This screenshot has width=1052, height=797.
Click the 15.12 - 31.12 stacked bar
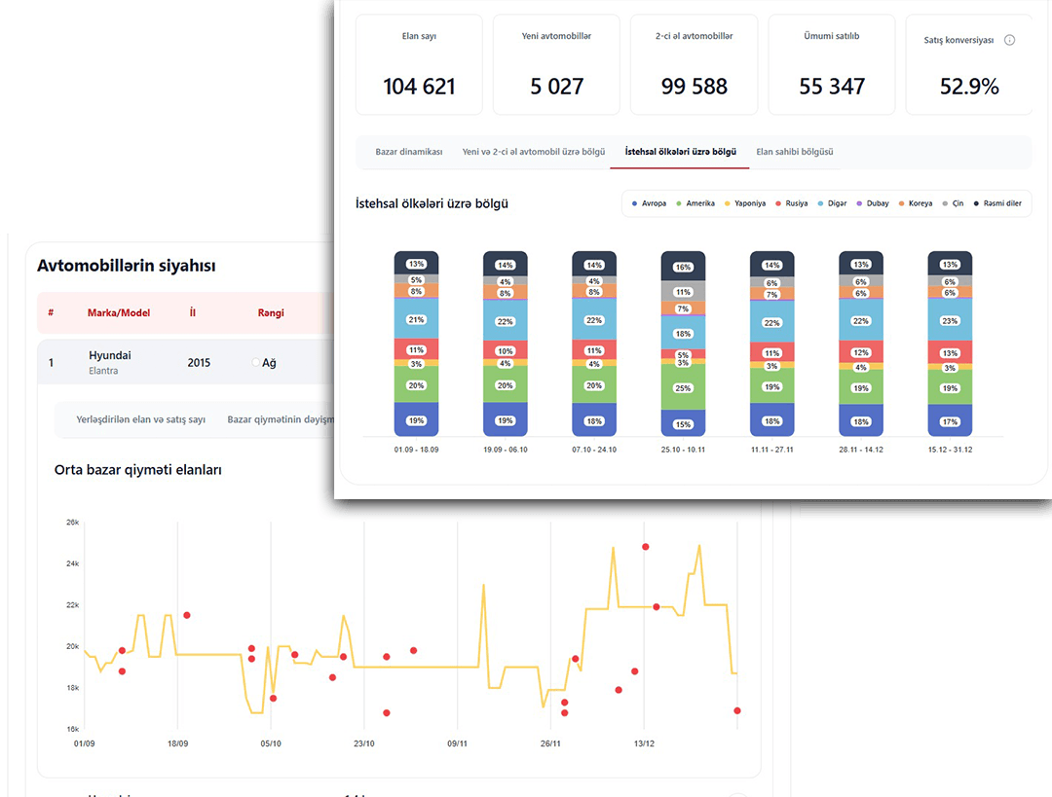(x=950, y=344)
